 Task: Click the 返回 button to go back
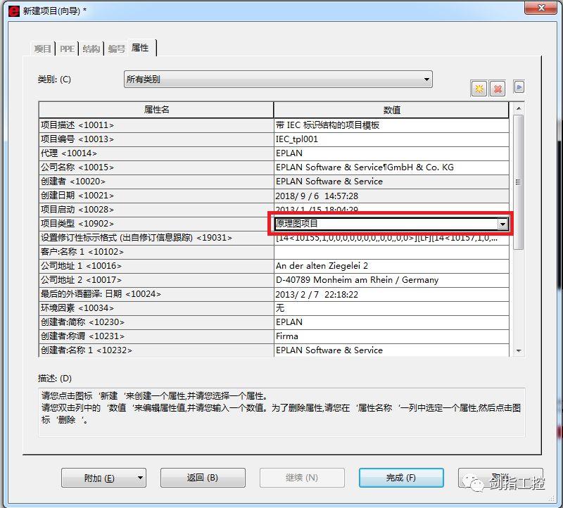203,478
